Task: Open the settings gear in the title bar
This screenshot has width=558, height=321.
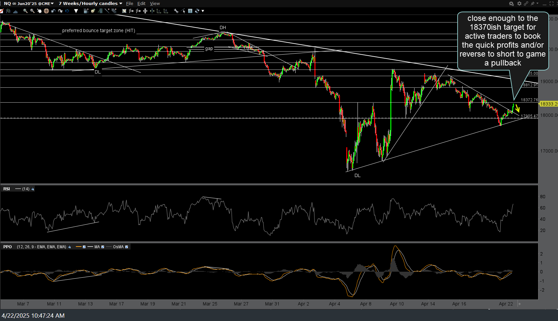Action: 519,4
